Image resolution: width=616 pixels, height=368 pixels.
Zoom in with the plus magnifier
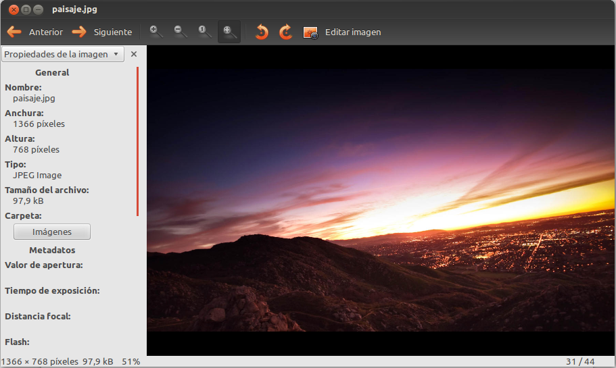[156, 32]
